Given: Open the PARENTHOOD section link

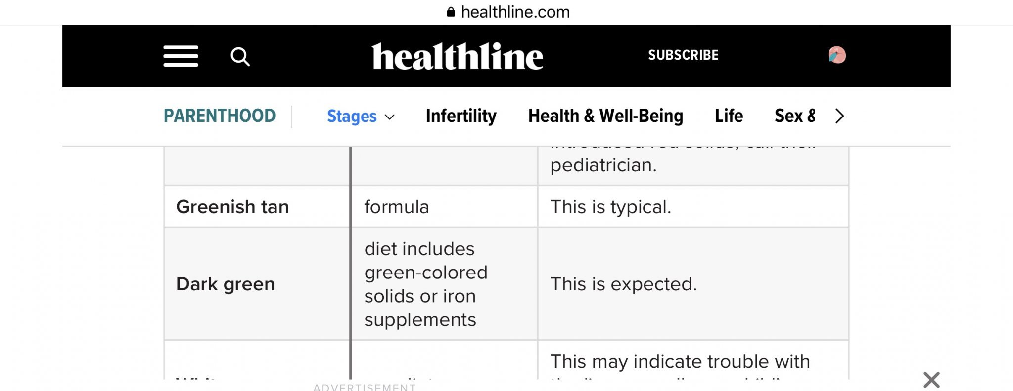Looking at the screenshot, I should 220,116.
